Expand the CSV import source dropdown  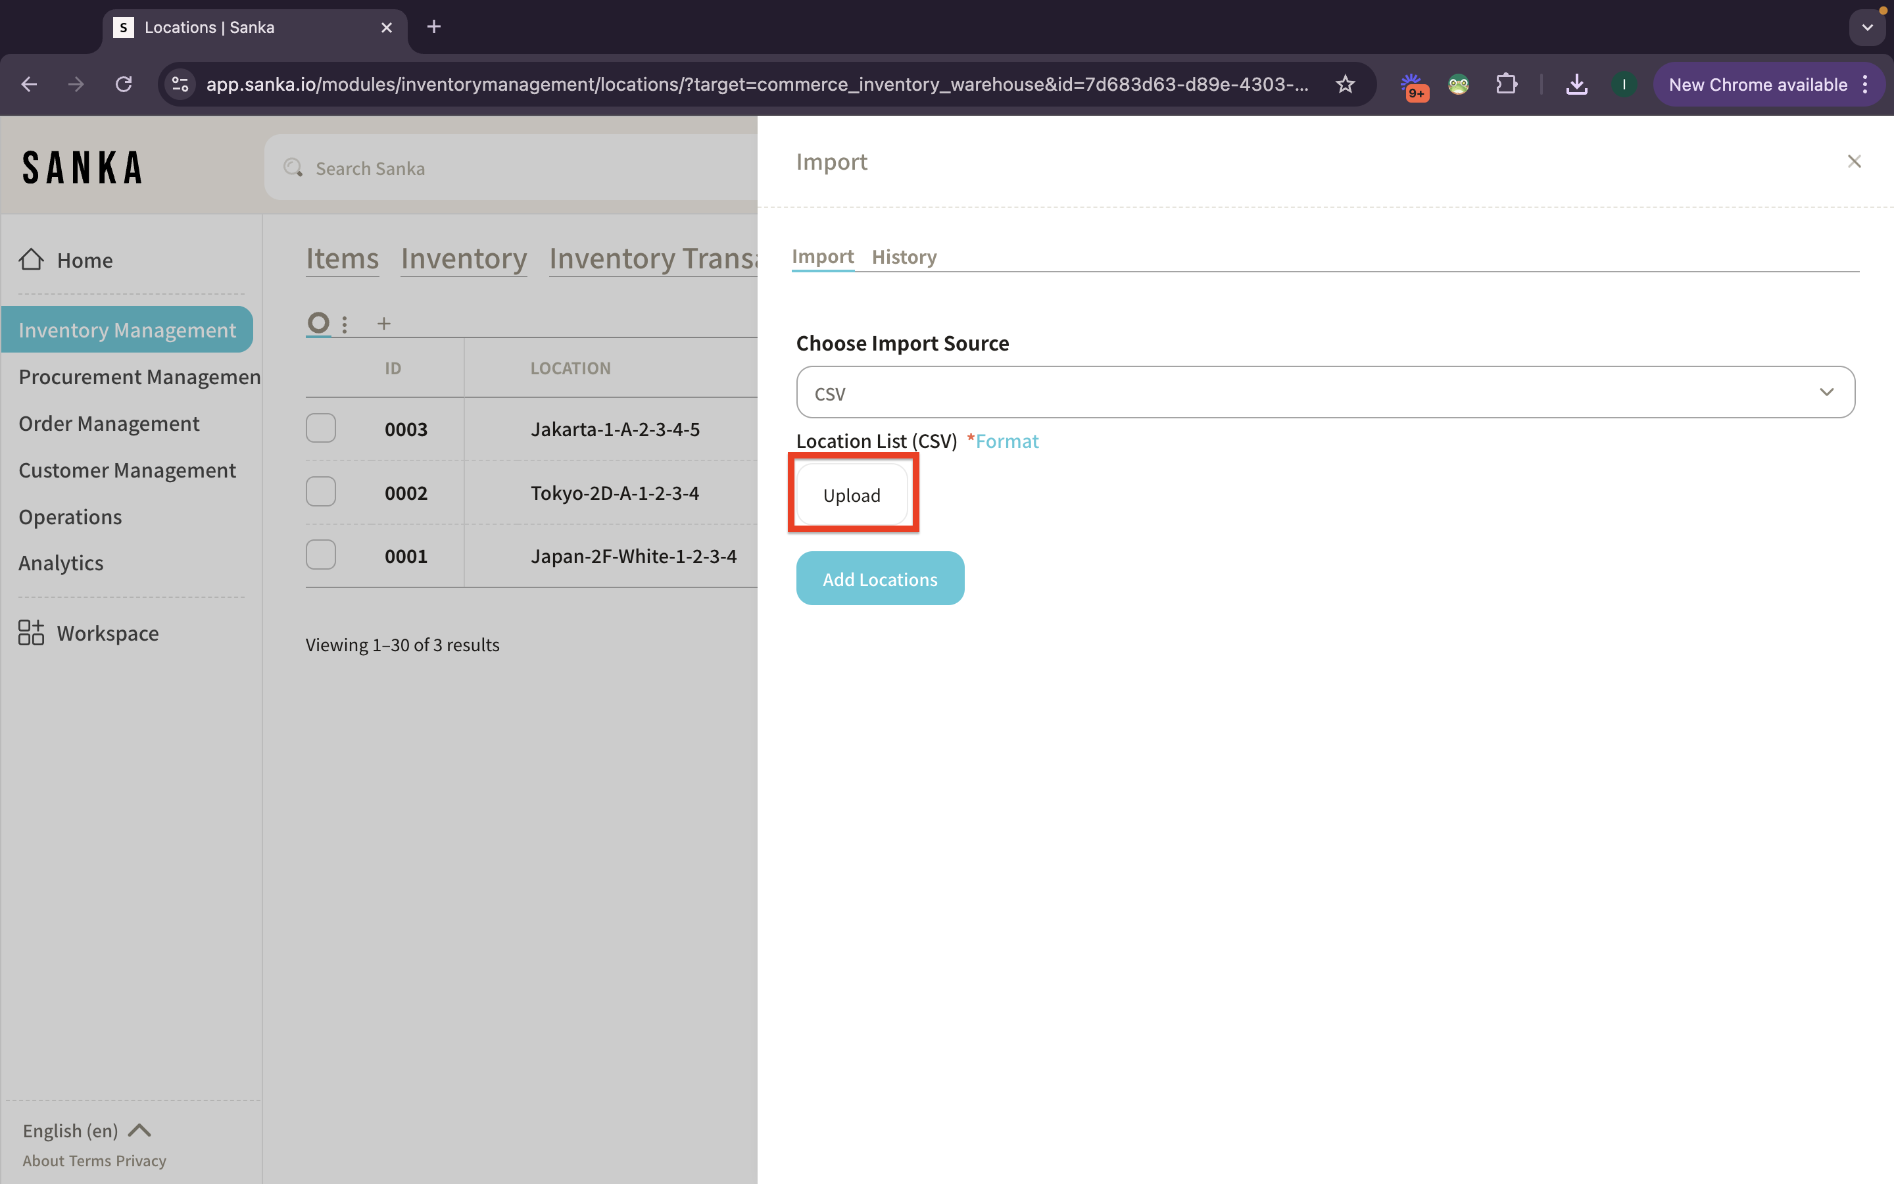[1325, 392]
